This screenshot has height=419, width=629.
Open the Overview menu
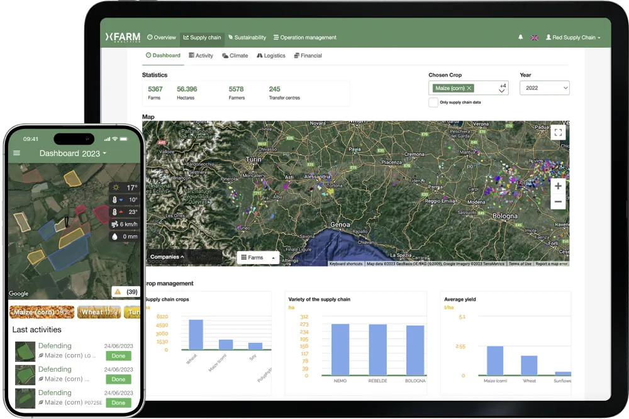tap(161, 37)
